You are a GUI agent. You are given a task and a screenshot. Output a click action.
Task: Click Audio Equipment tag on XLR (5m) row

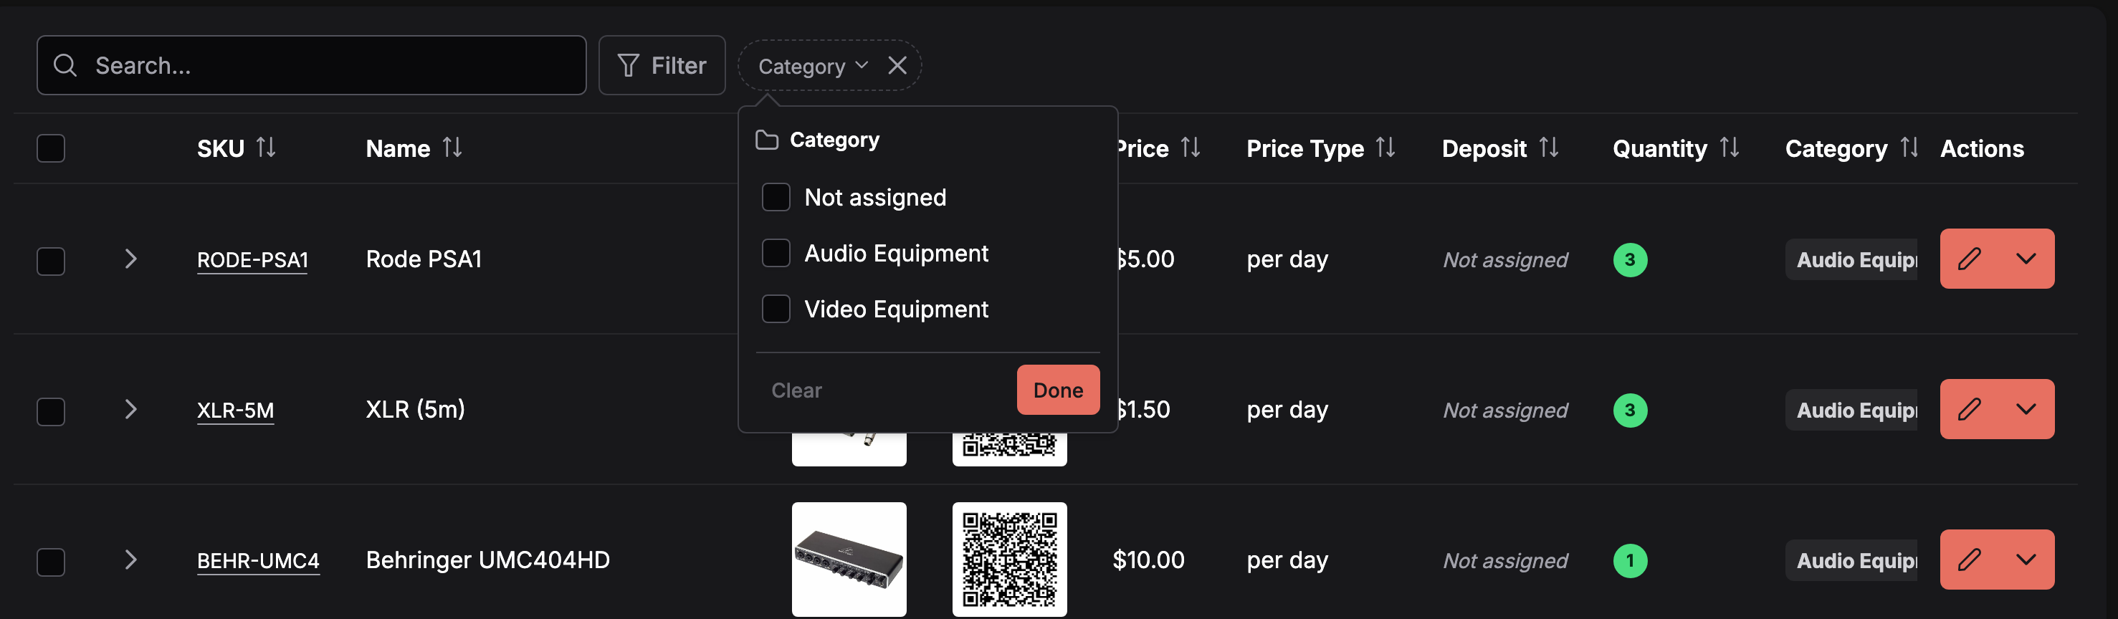(1851, 411)
